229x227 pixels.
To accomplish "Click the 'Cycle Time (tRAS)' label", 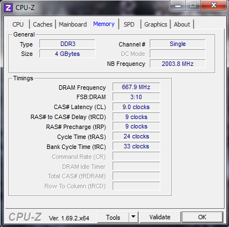I will 82,137.
